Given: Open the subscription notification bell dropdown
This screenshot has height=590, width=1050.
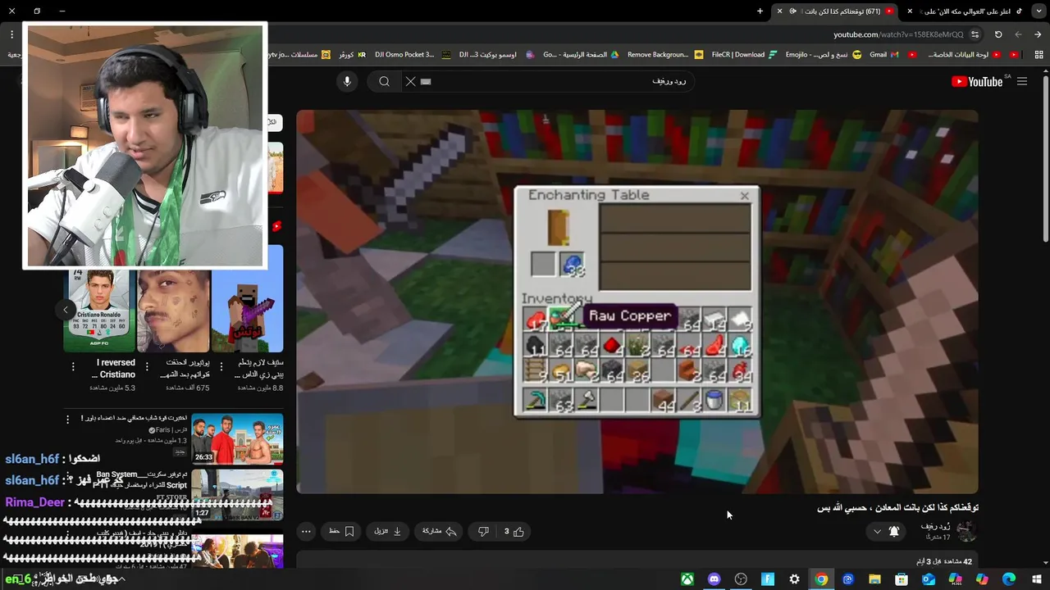Looking at the screenshot, I should [886, 531].
